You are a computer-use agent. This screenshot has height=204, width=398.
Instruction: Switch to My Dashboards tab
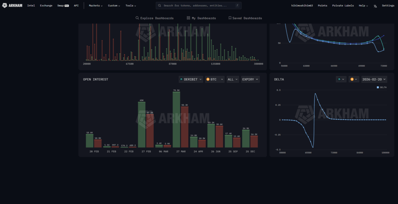[201, 18]
